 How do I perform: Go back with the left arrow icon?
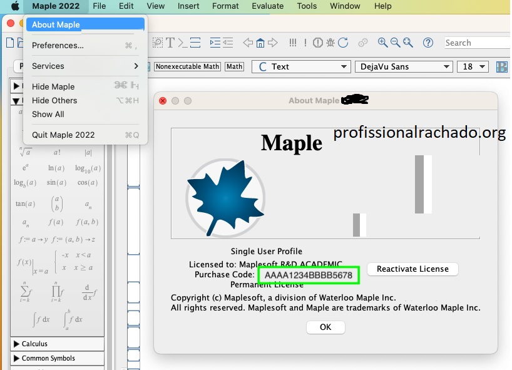[x=248, y=43]
